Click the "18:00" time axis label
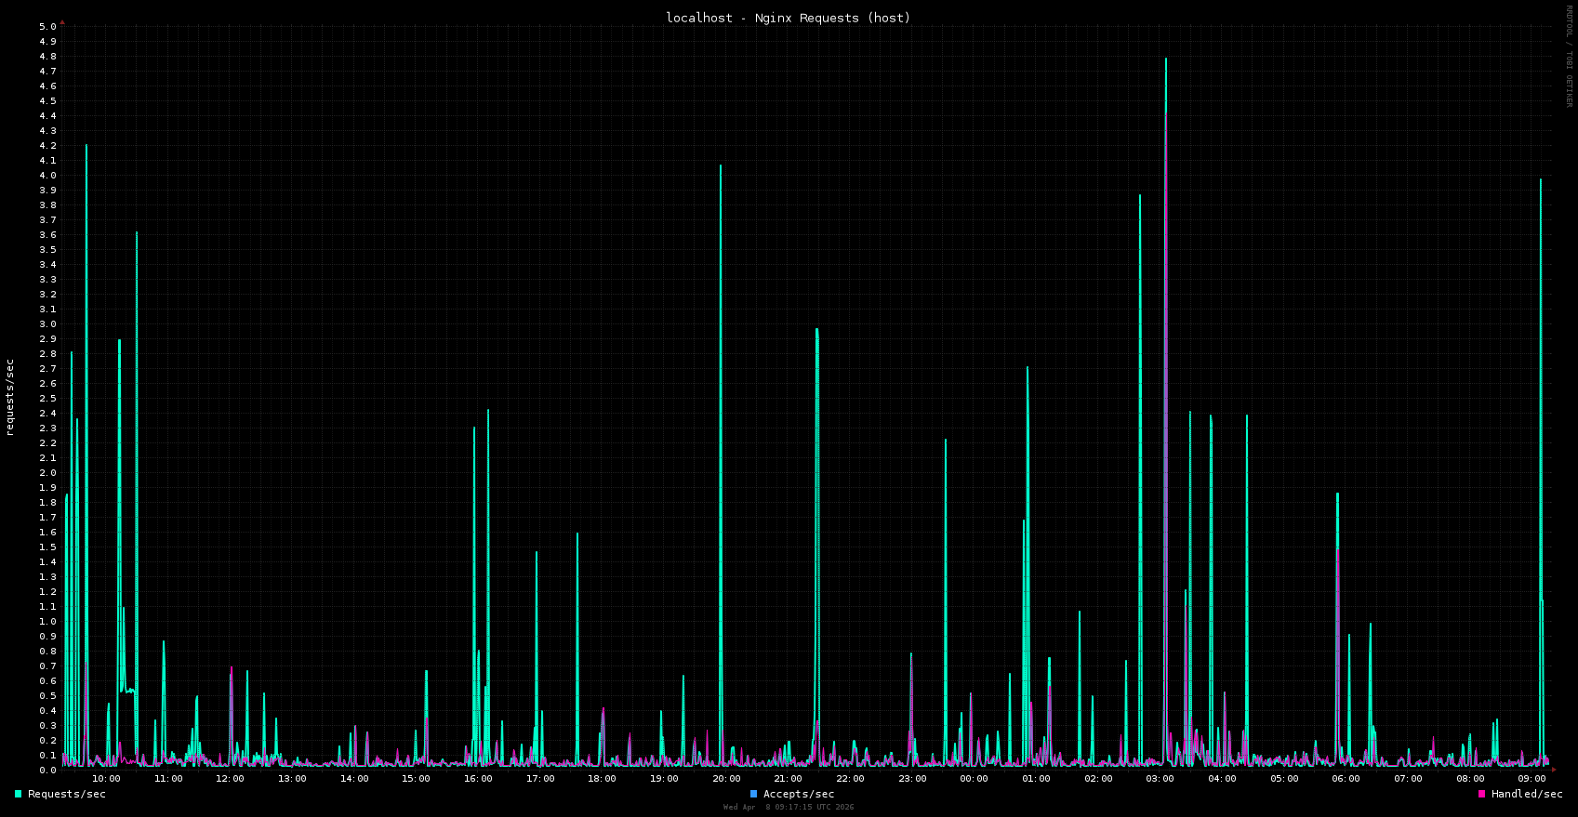This screenshot has height=817, width=1578. coord(603,779)
